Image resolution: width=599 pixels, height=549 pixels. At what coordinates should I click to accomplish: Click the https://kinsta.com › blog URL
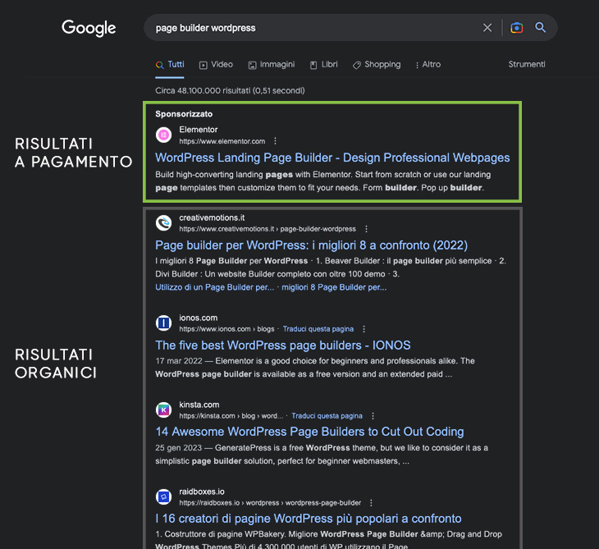pos(231,416)
